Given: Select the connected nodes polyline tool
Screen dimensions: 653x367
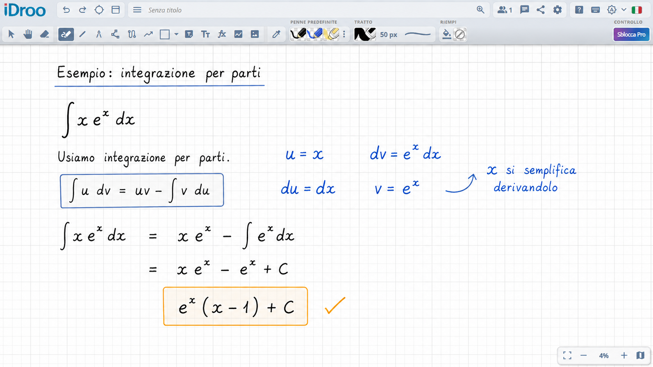Looking at the screenshot, I should click(115, 34).
